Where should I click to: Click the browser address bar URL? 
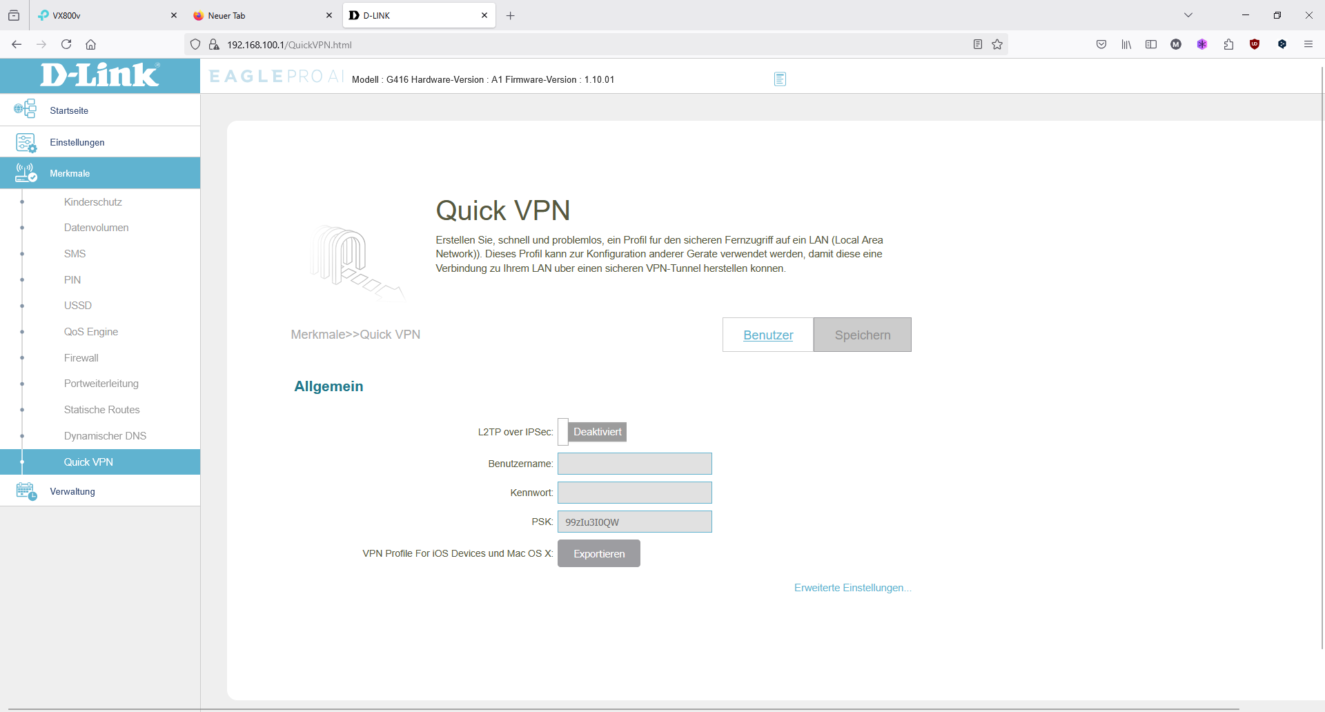(x=289, y=45)
